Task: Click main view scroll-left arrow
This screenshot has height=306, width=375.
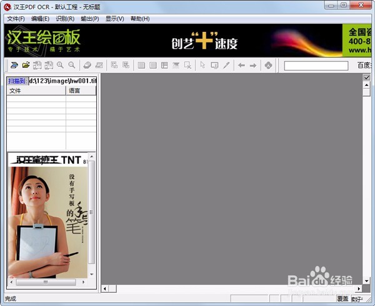Action: [105, 288]
